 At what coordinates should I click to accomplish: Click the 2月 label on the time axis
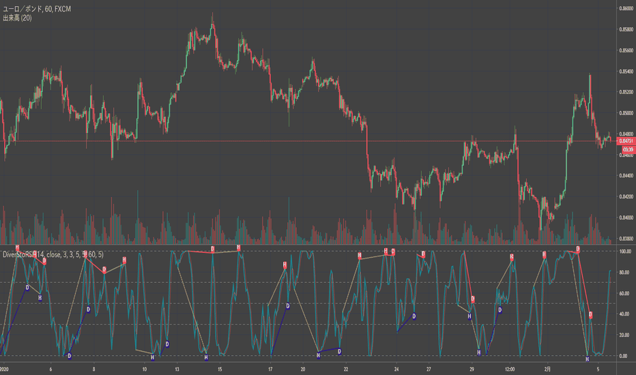coord(547,370)
